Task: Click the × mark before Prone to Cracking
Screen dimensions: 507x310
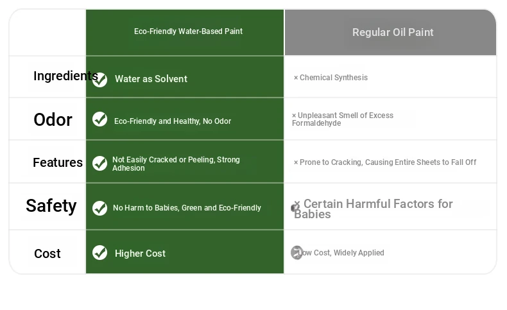Action: (295, 162)
